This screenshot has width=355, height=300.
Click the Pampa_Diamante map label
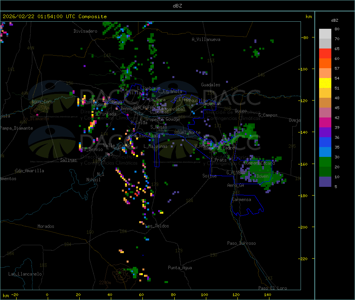[x=17, y=128]
